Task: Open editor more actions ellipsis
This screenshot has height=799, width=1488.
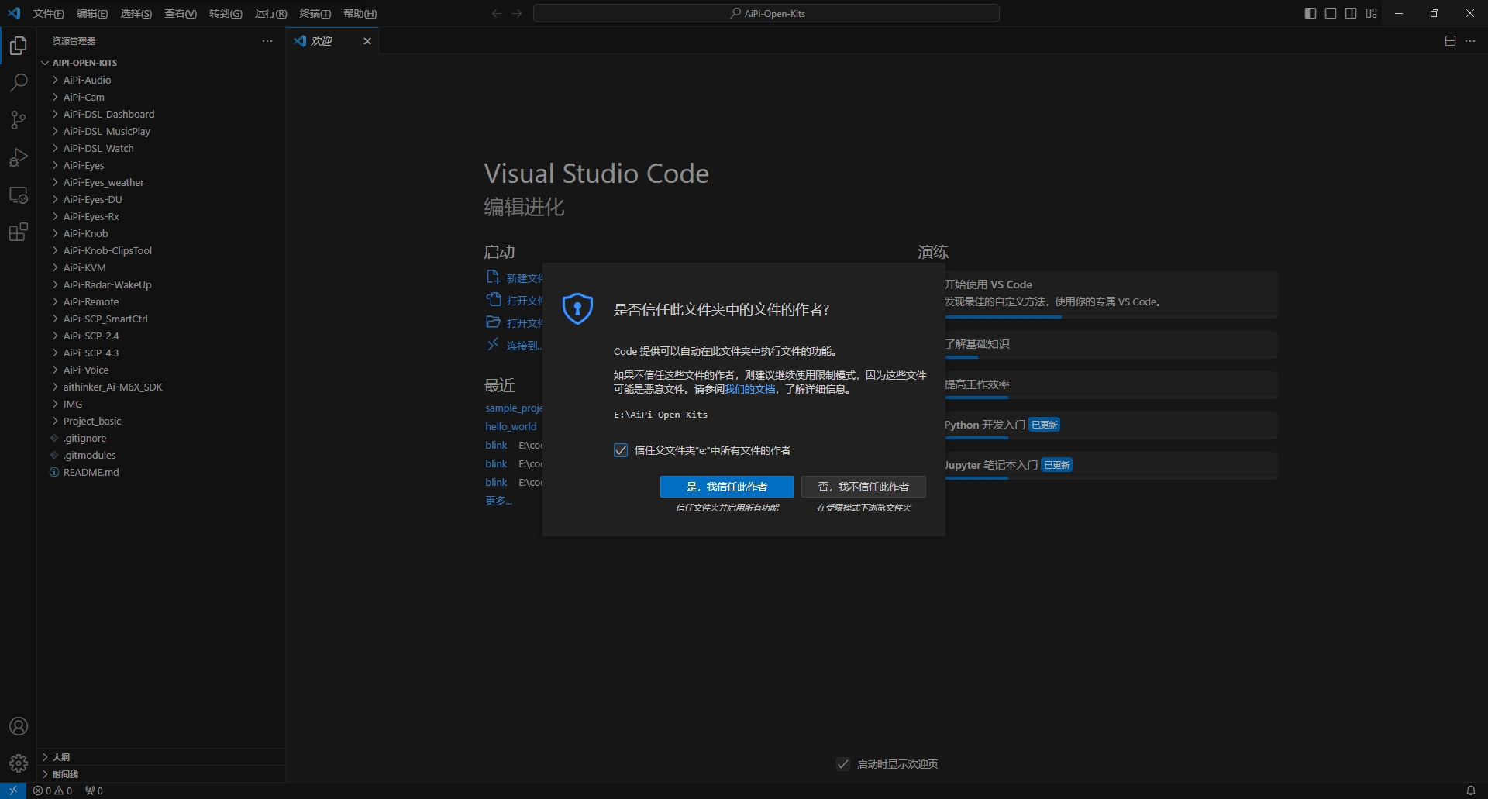Action: point(1470,41)
